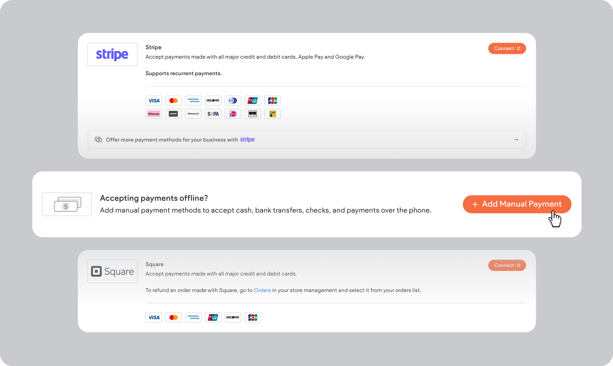The width and height of the screenshot is (613, 366).
Task: Click the Mastercard icon in Stripe methods
Action: point(173,101)
